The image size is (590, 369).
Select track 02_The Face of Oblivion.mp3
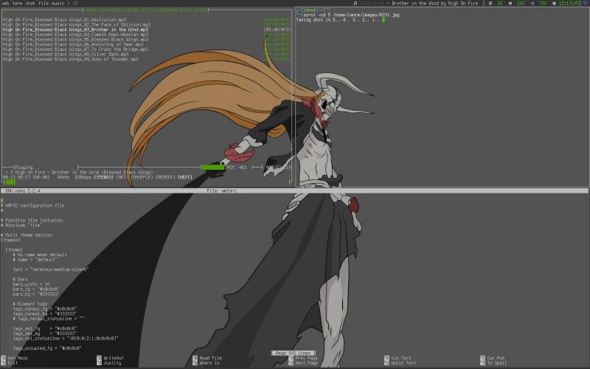pyautogui.click(x=77, y=24)
